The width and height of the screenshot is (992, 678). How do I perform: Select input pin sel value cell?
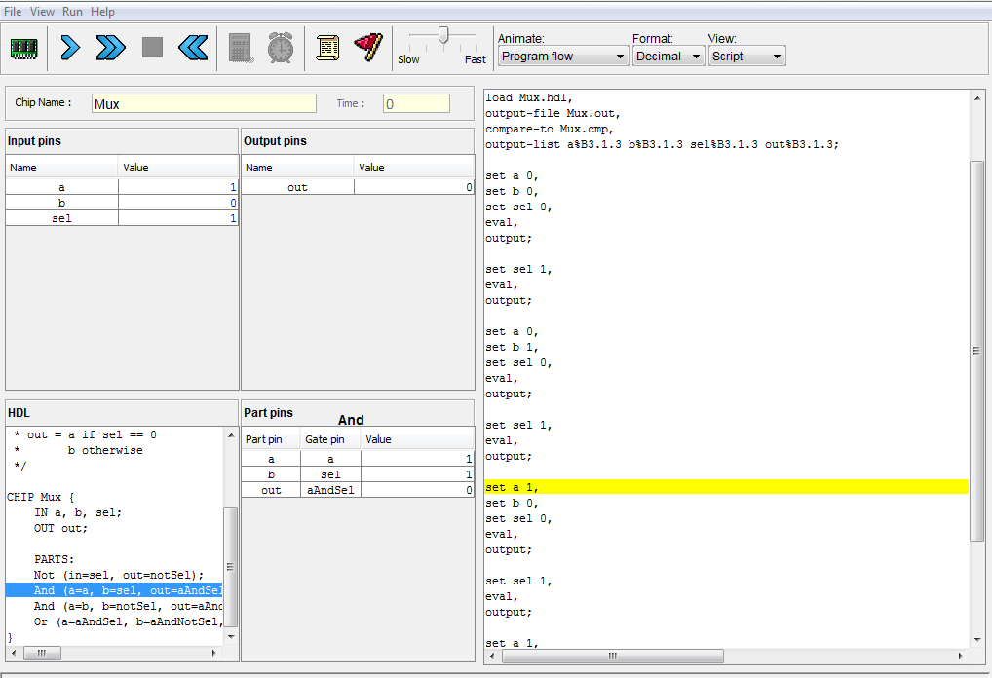click(x=177, y=218)
